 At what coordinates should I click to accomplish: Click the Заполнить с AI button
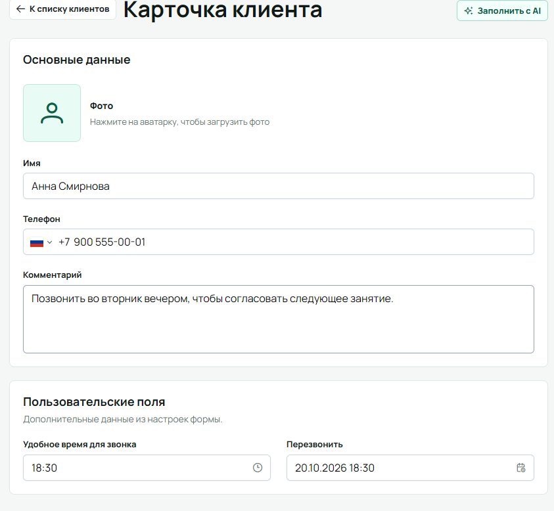pos(502,11)
